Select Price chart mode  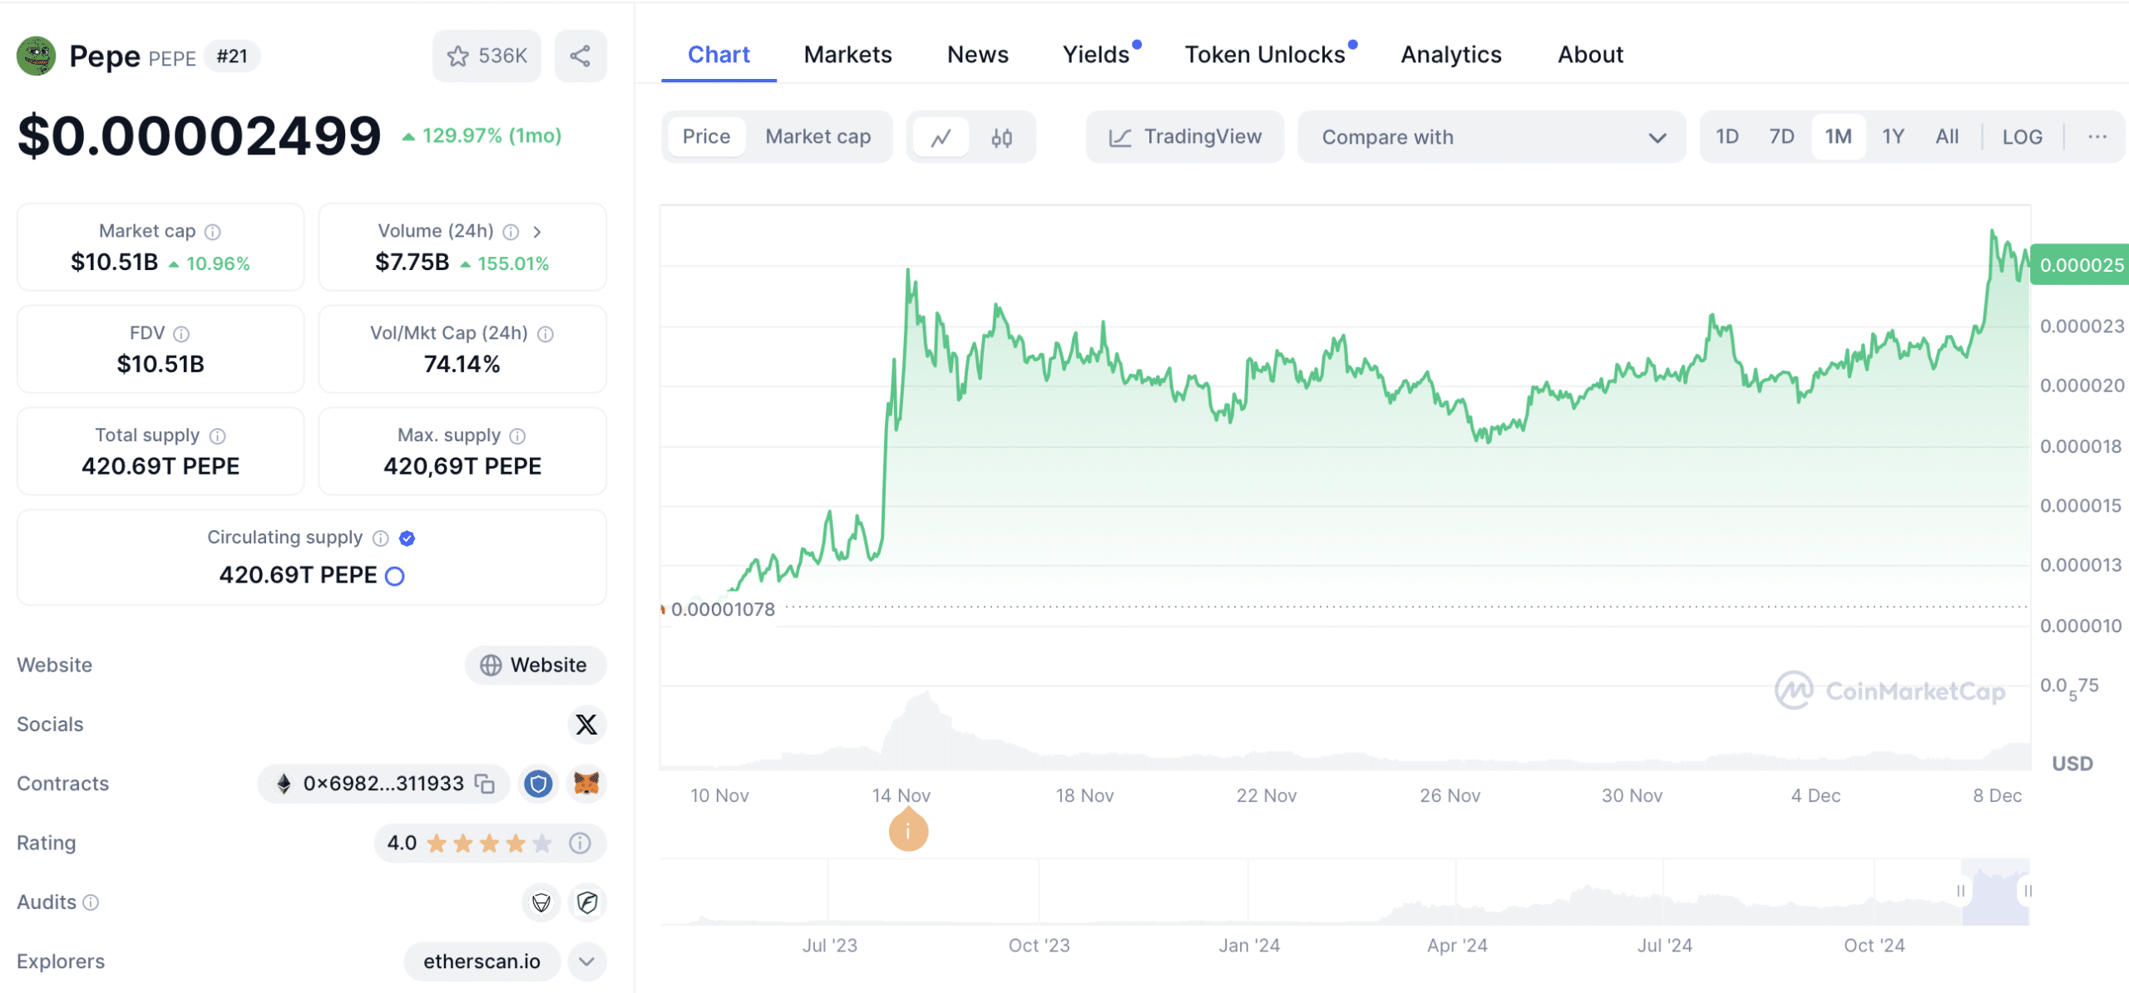point(706,136)
